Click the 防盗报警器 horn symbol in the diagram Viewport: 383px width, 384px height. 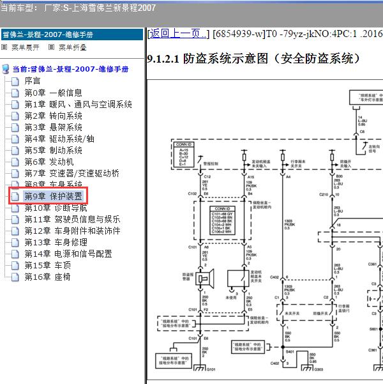(x=204, y=277)
